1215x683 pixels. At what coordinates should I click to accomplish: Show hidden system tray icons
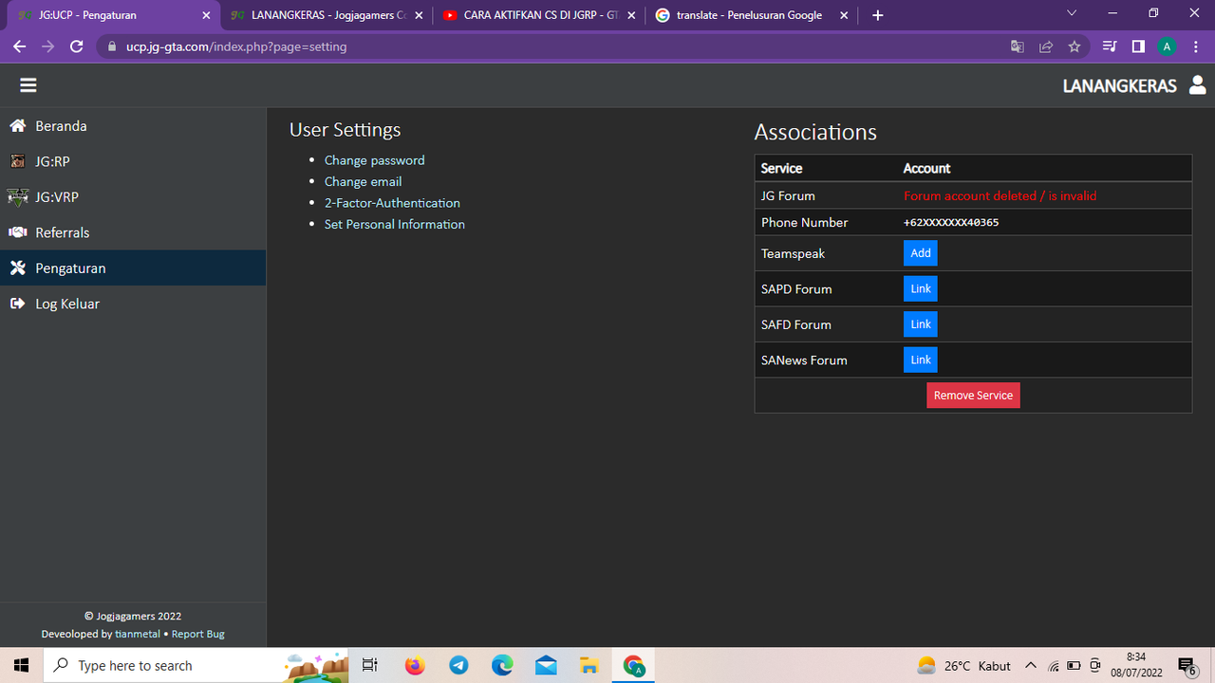point(1031,666)
